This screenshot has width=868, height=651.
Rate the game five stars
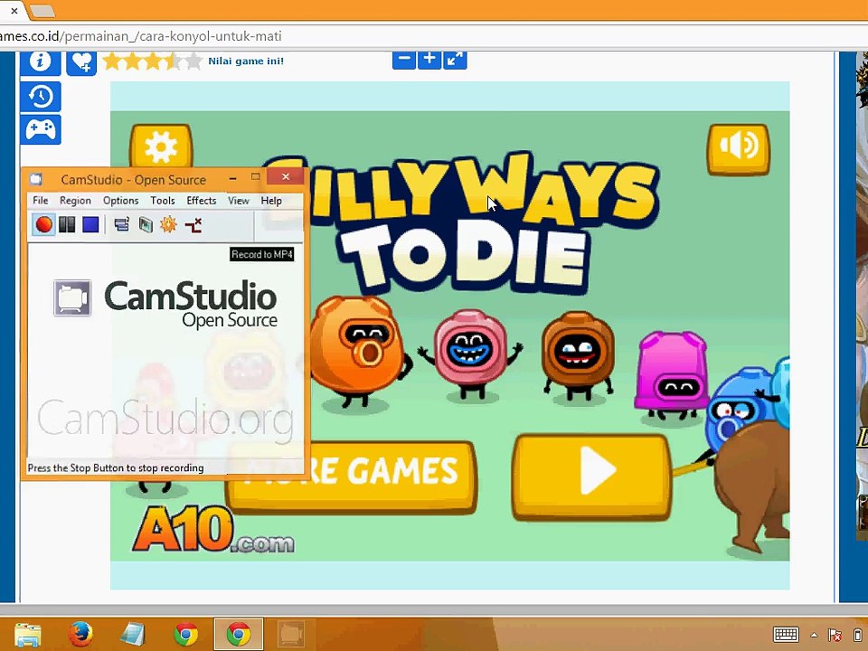tap(193, 61)
